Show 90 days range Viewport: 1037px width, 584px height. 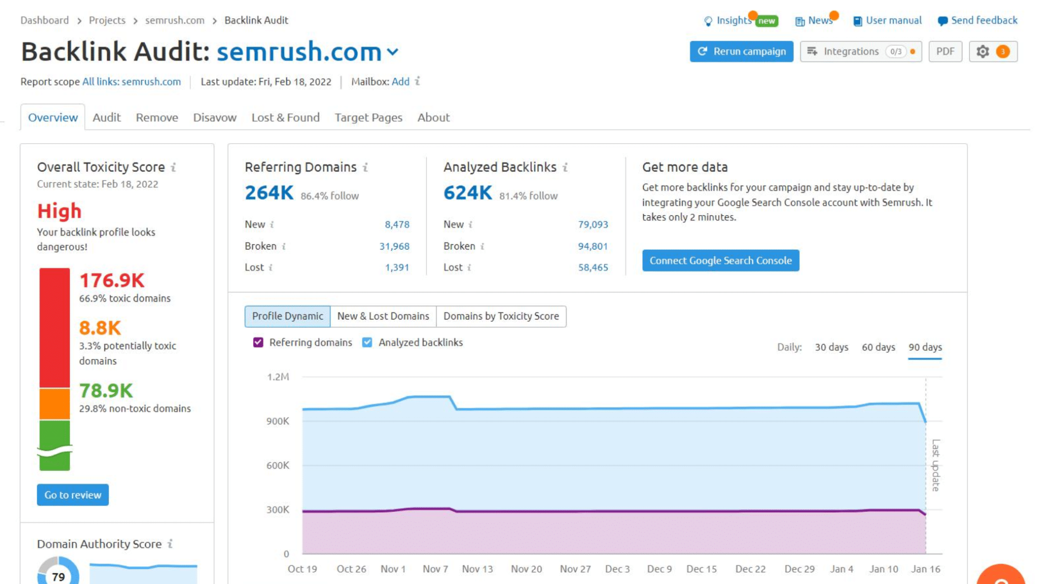[x=925, y=347]
